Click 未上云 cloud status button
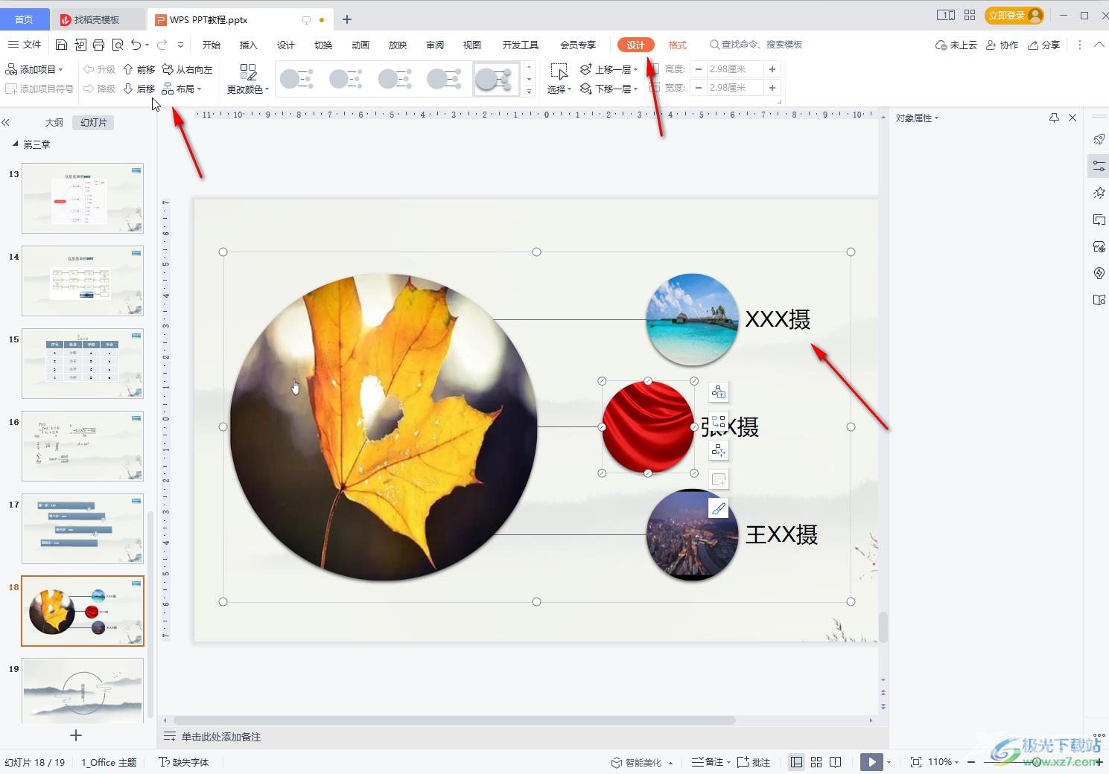 click(956, 45)
